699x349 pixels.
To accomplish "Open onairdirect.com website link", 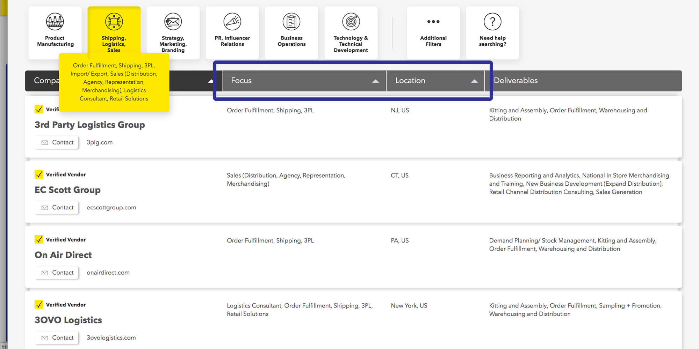I will tap(108, 273).
